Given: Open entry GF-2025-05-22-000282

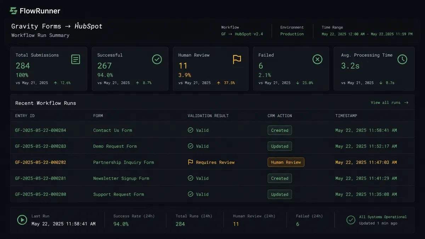Looking at the screenshot, I should [x=40, y=163].
